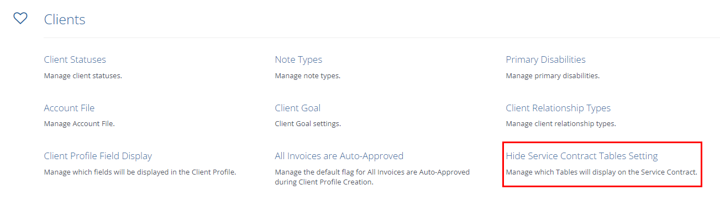Click the 'Manage note types.' description text

coord(308,75)
